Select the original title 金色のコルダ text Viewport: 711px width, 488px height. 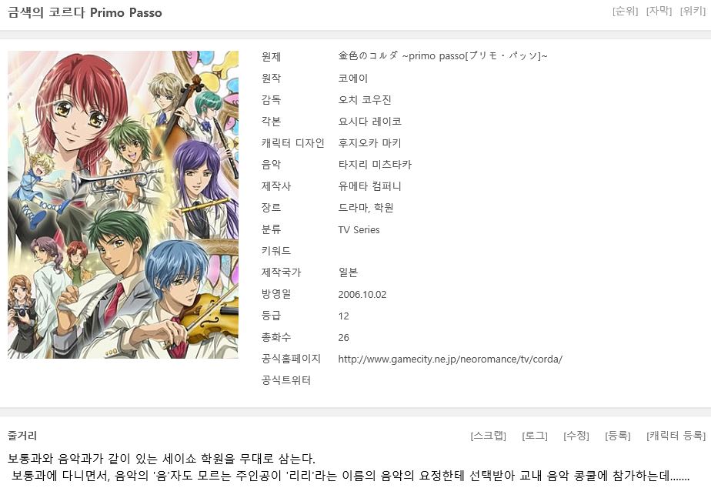[442, 56]
